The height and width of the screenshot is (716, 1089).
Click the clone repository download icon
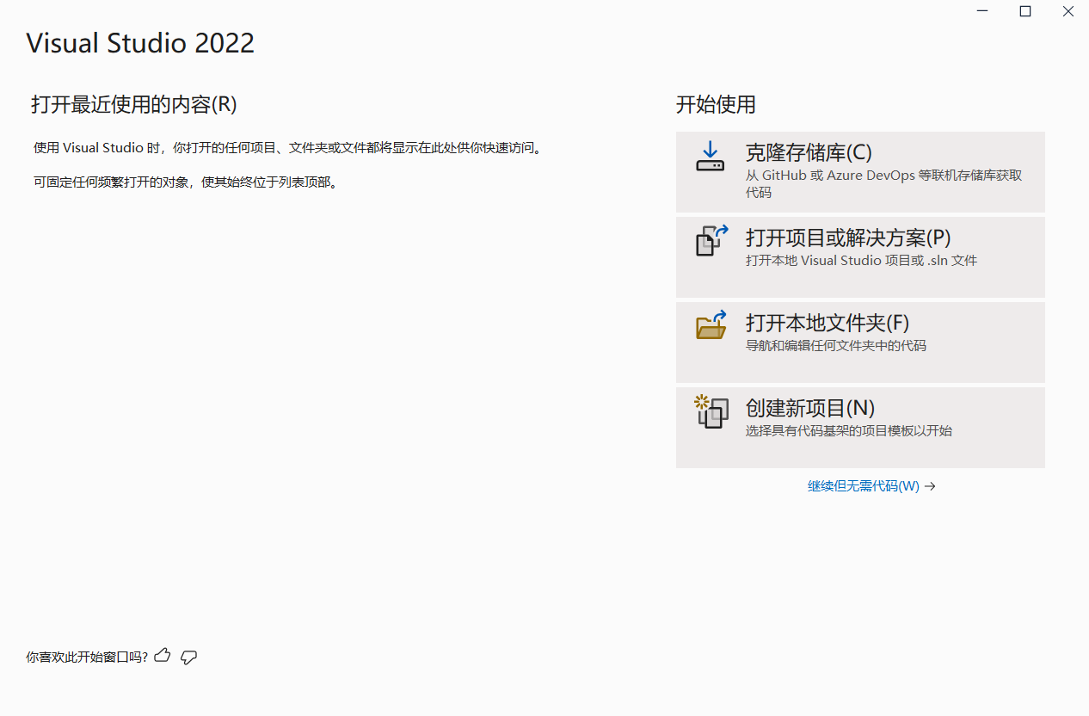(x=711, y=157)
